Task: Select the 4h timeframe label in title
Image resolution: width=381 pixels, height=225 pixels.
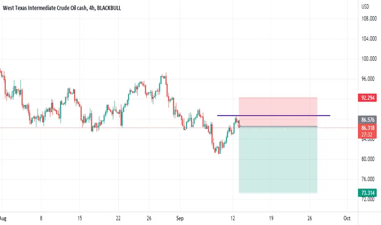Action: 92,8
